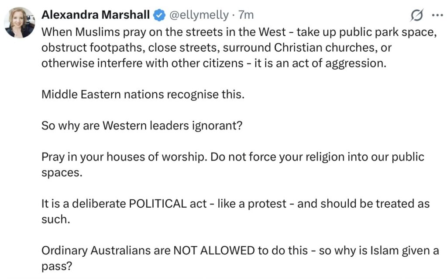The image size is (447, 279).
Task: Open the three-dot more options menu
Action: 437,15
